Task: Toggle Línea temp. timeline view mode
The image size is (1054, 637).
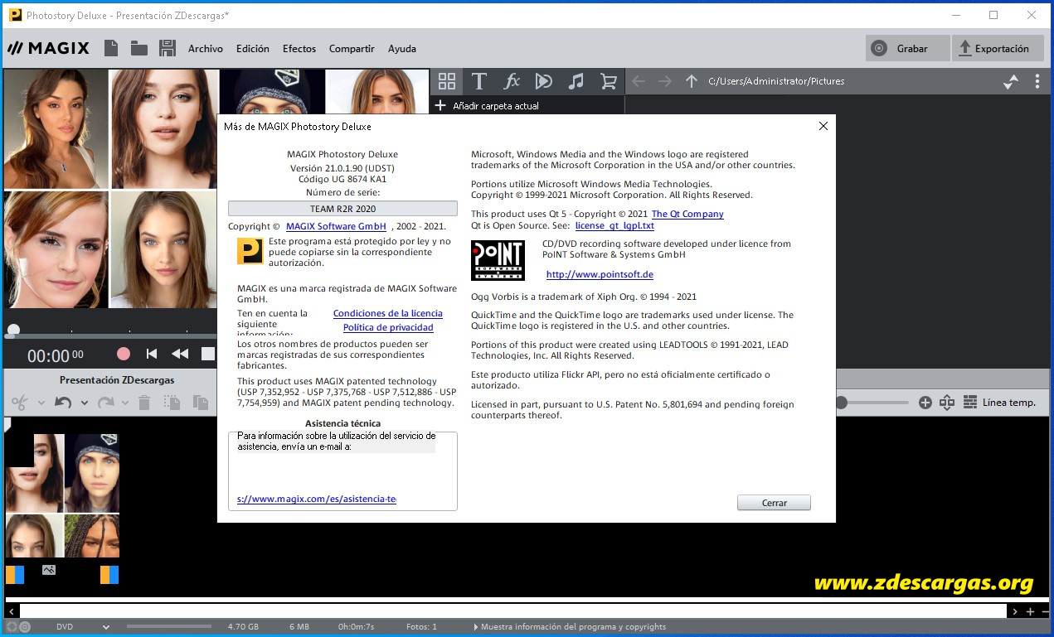Action: click(x=999, y=403)
